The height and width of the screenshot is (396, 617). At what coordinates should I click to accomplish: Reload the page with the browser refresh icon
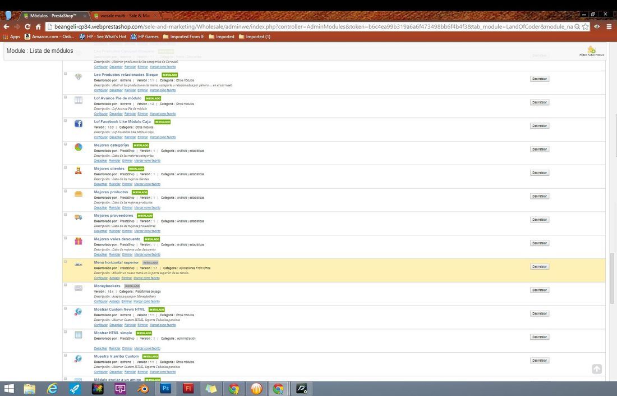click(27, 26)
